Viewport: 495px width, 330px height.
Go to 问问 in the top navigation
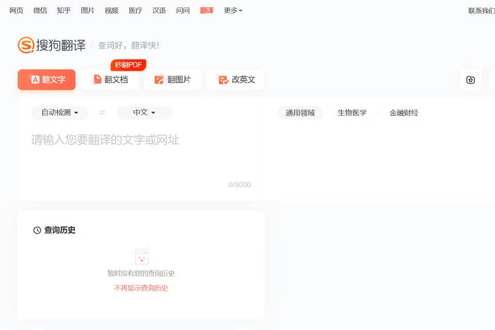coord(183,10)
